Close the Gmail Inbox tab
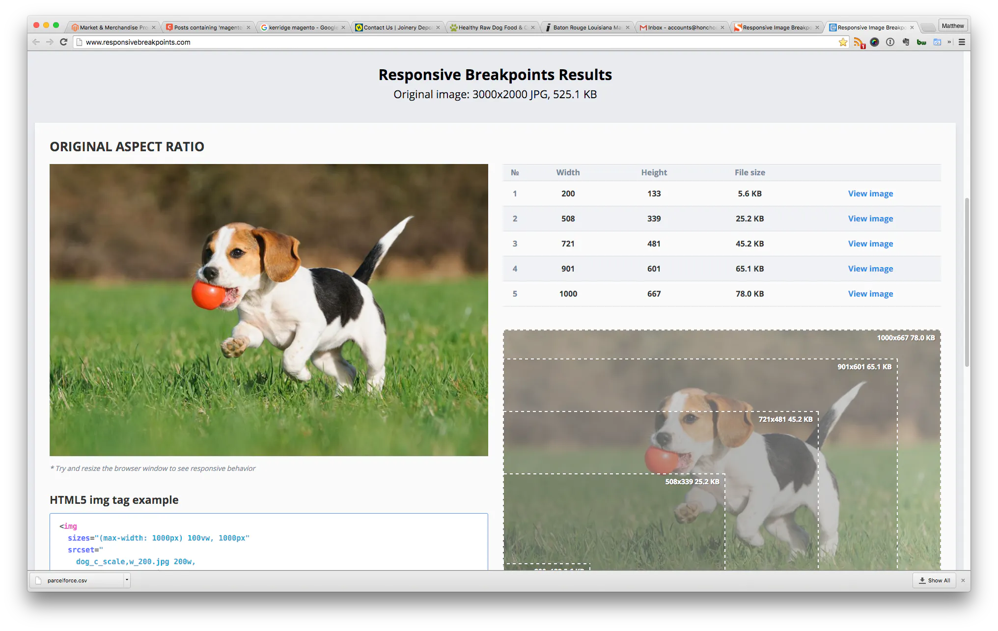 tap(722, 27)
